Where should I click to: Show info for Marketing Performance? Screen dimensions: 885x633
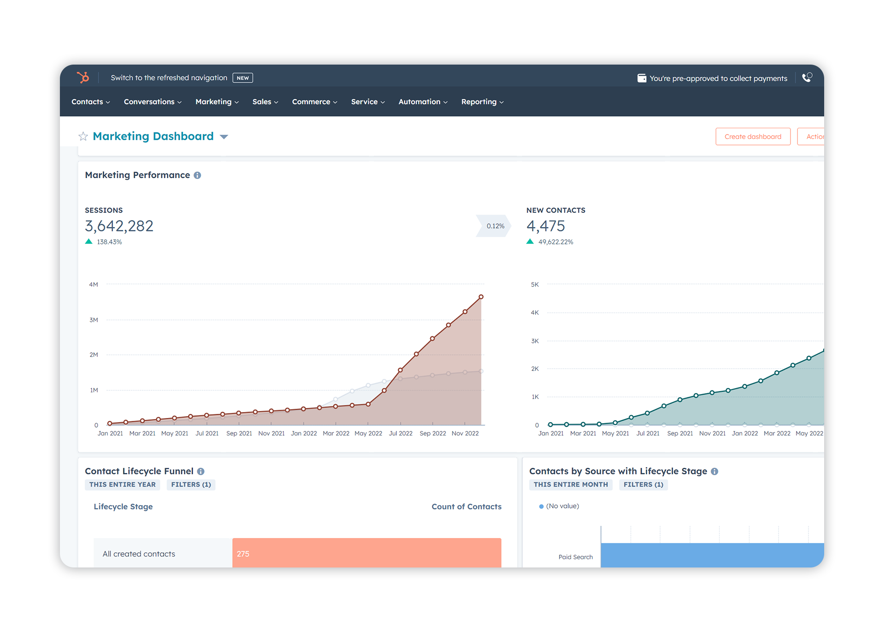tap(197, 175)
